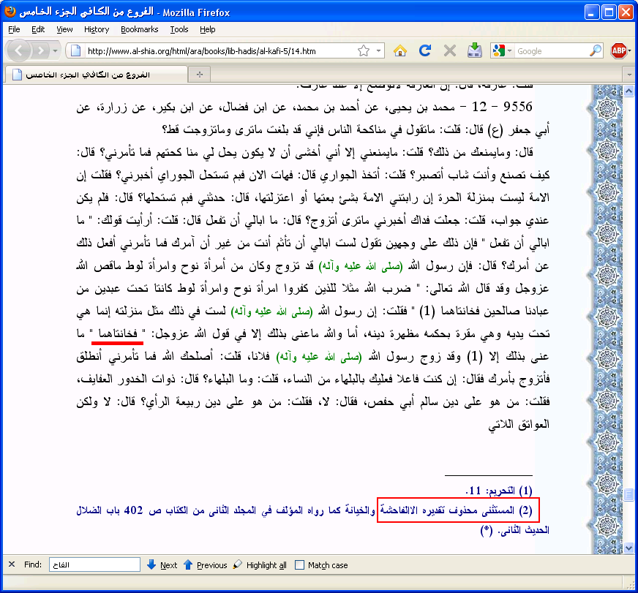Screen dimensions: 638x593
Task: Select the الفروع من الكافي tab
Action: coord(97,75)
